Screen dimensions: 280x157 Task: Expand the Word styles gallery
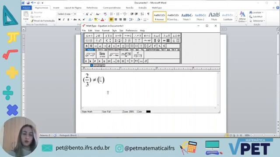[236, 20]
